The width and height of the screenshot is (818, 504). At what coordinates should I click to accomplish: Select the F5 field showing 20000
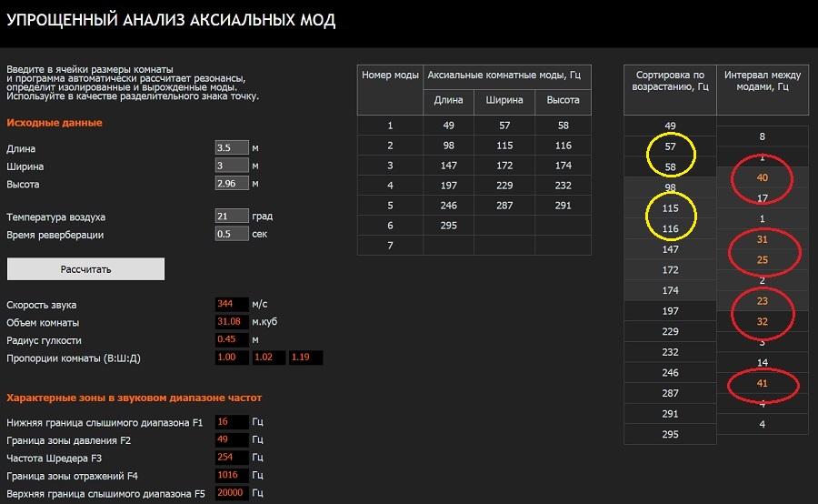tap(232, 492)
